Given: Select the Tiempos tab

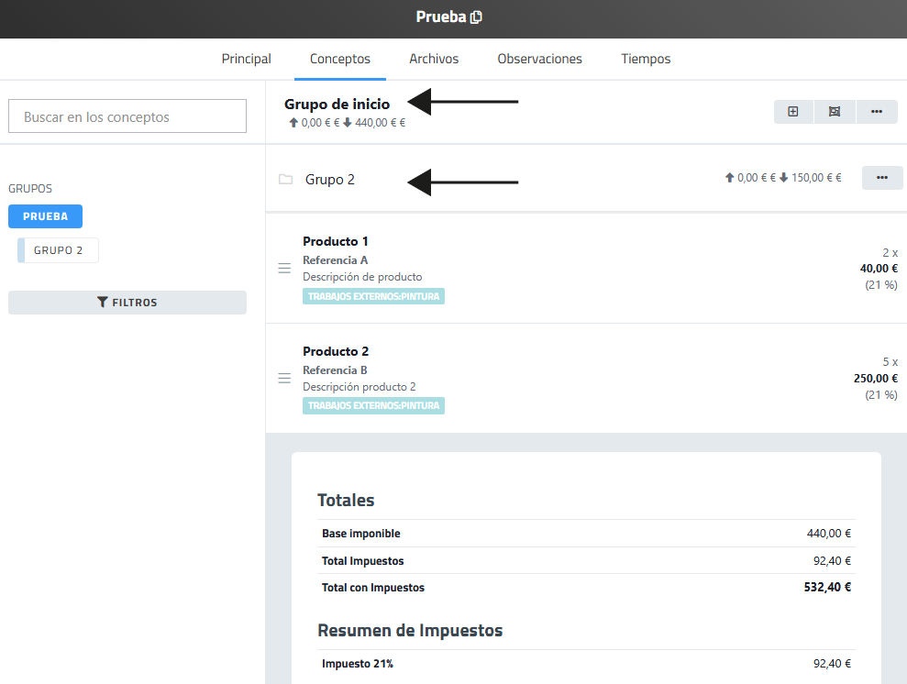Looking at the screenshot, I should click(x=646, y=59).
